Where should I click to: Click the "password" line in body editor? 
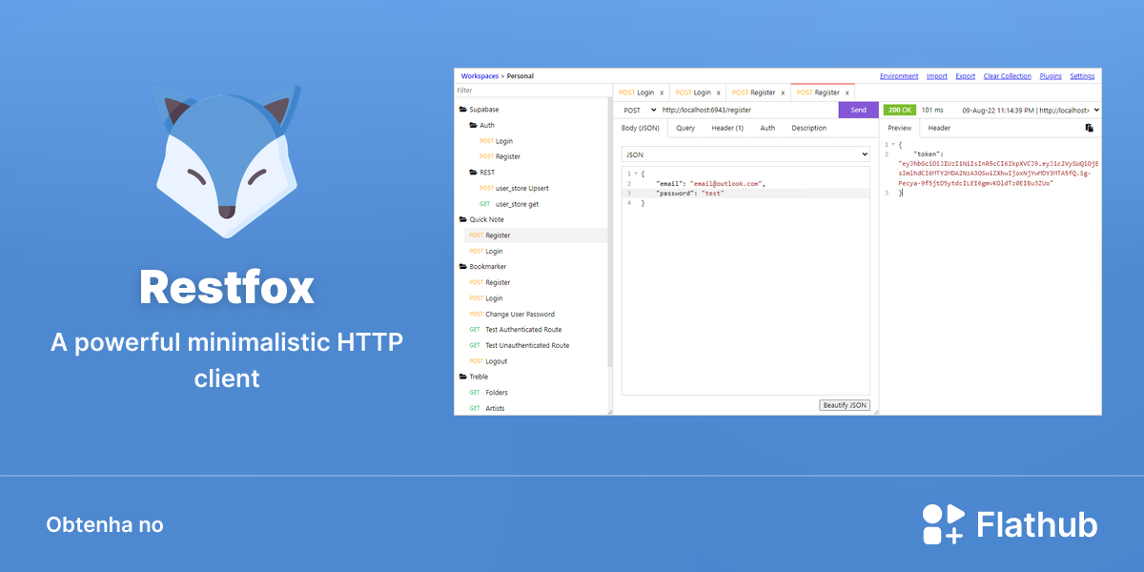click(746, 194)
